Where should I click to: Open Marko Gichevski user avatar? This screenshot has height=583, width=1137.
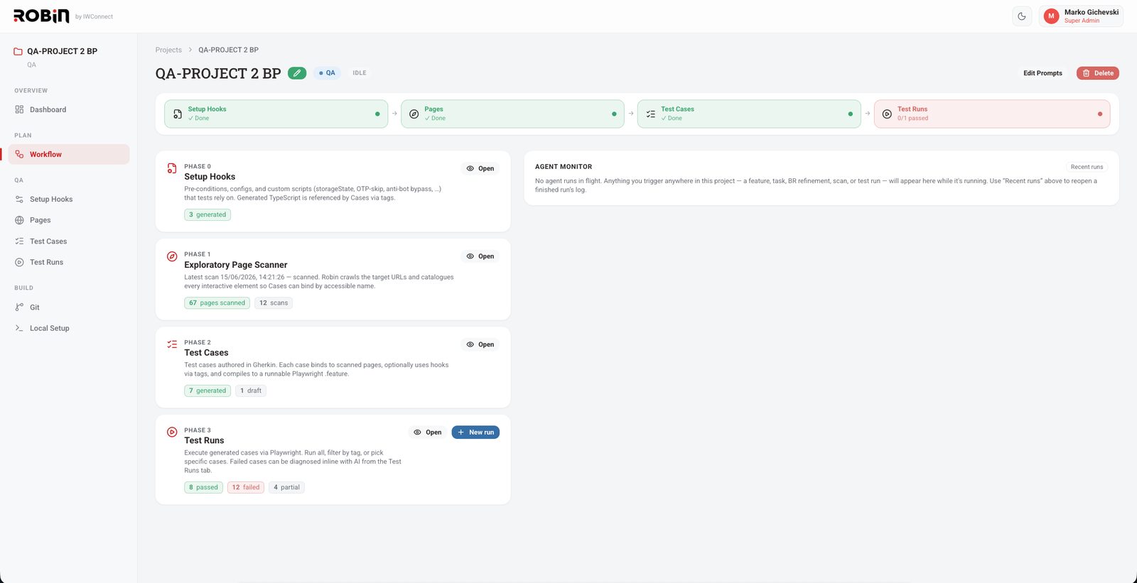1051,16
